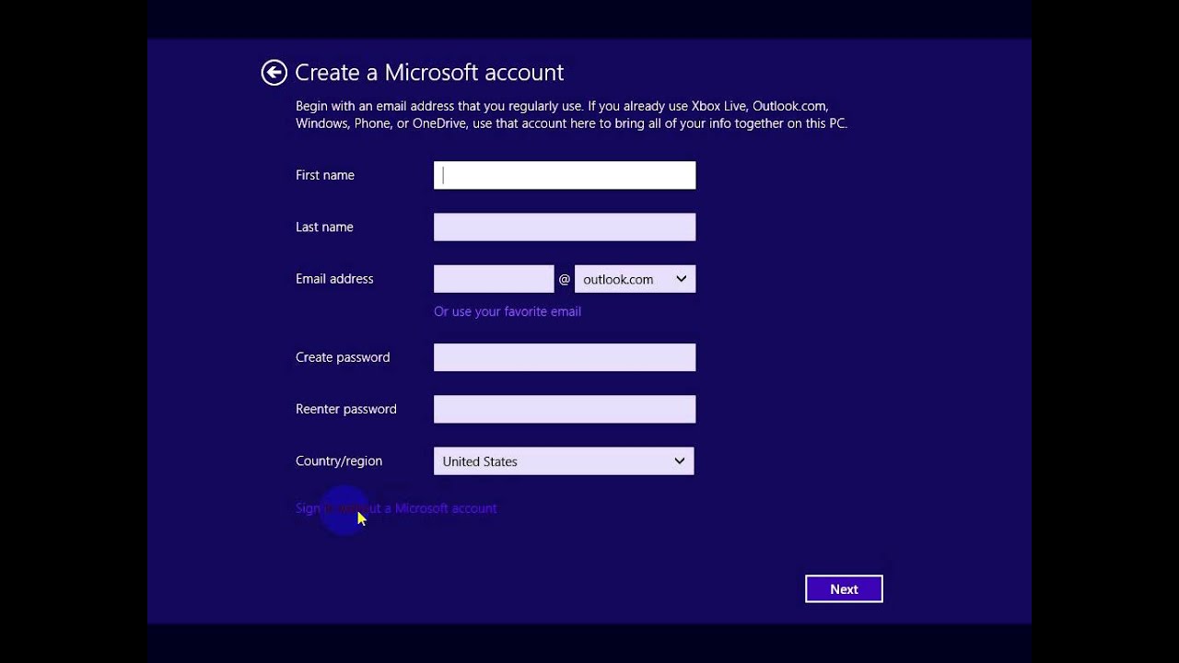Click the 'Reenter password' label
This screenshot has height=663, width=1179.
346,409
